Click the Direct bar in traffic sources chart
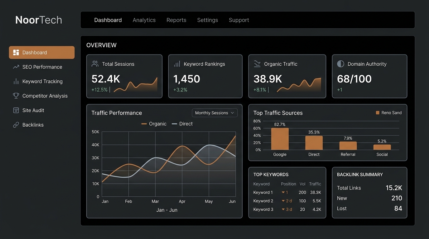 click(x=314, y=143)
